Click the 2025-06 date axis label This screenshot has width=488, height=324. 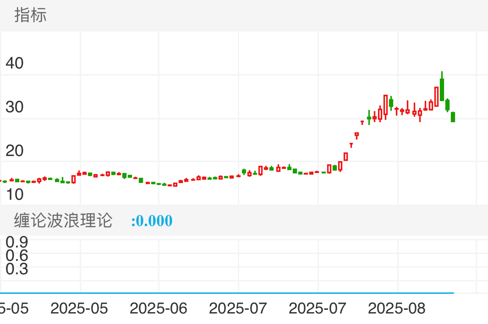(x=159, y=308)
